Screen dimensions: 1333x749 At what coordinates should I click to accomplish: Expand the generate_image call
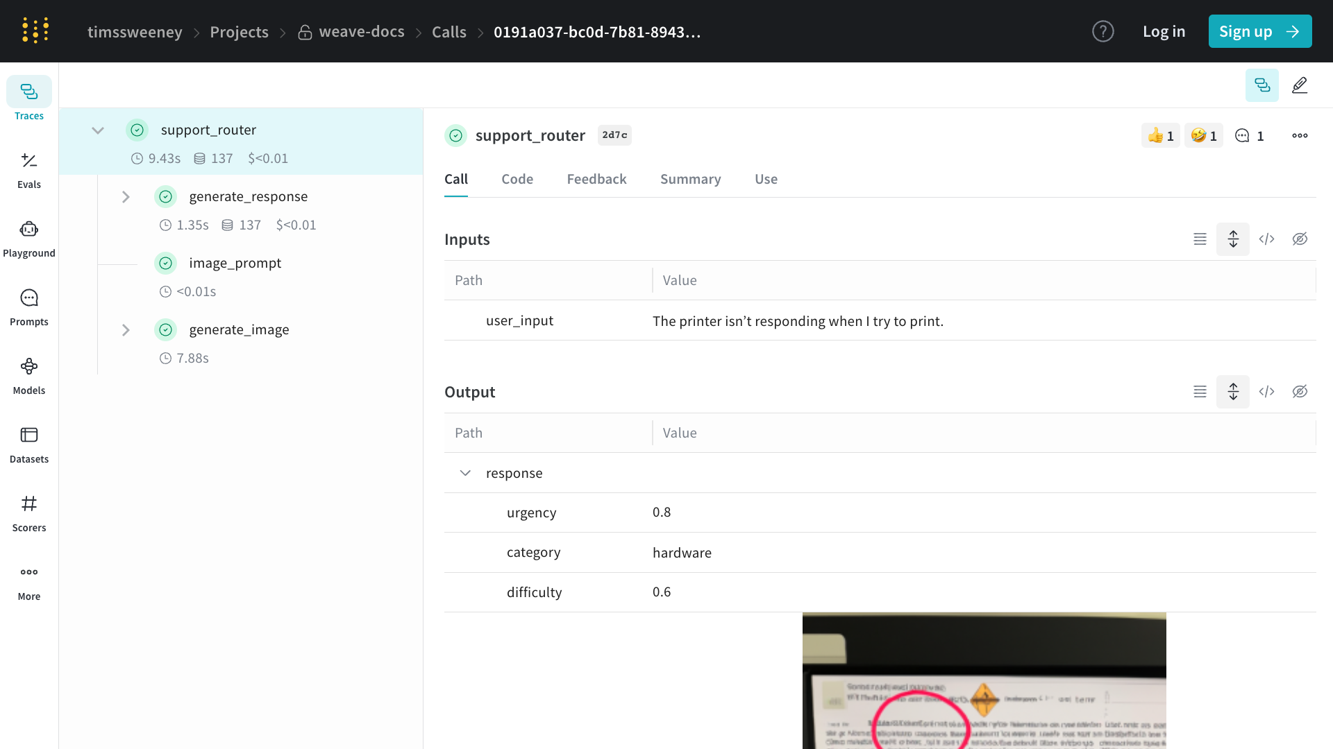coord(127,328)
